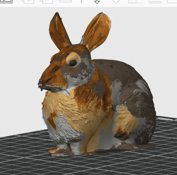Click the diamond-shaped toolbar icon
Viewport: 177px width, 175px height.
pos(116,1)
